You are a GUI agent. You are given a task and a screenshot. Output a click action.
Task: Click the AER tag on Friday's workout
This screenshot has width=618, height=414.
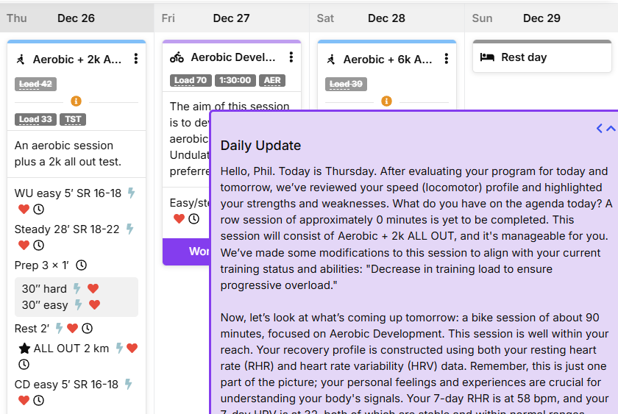(x=272, y=80)
